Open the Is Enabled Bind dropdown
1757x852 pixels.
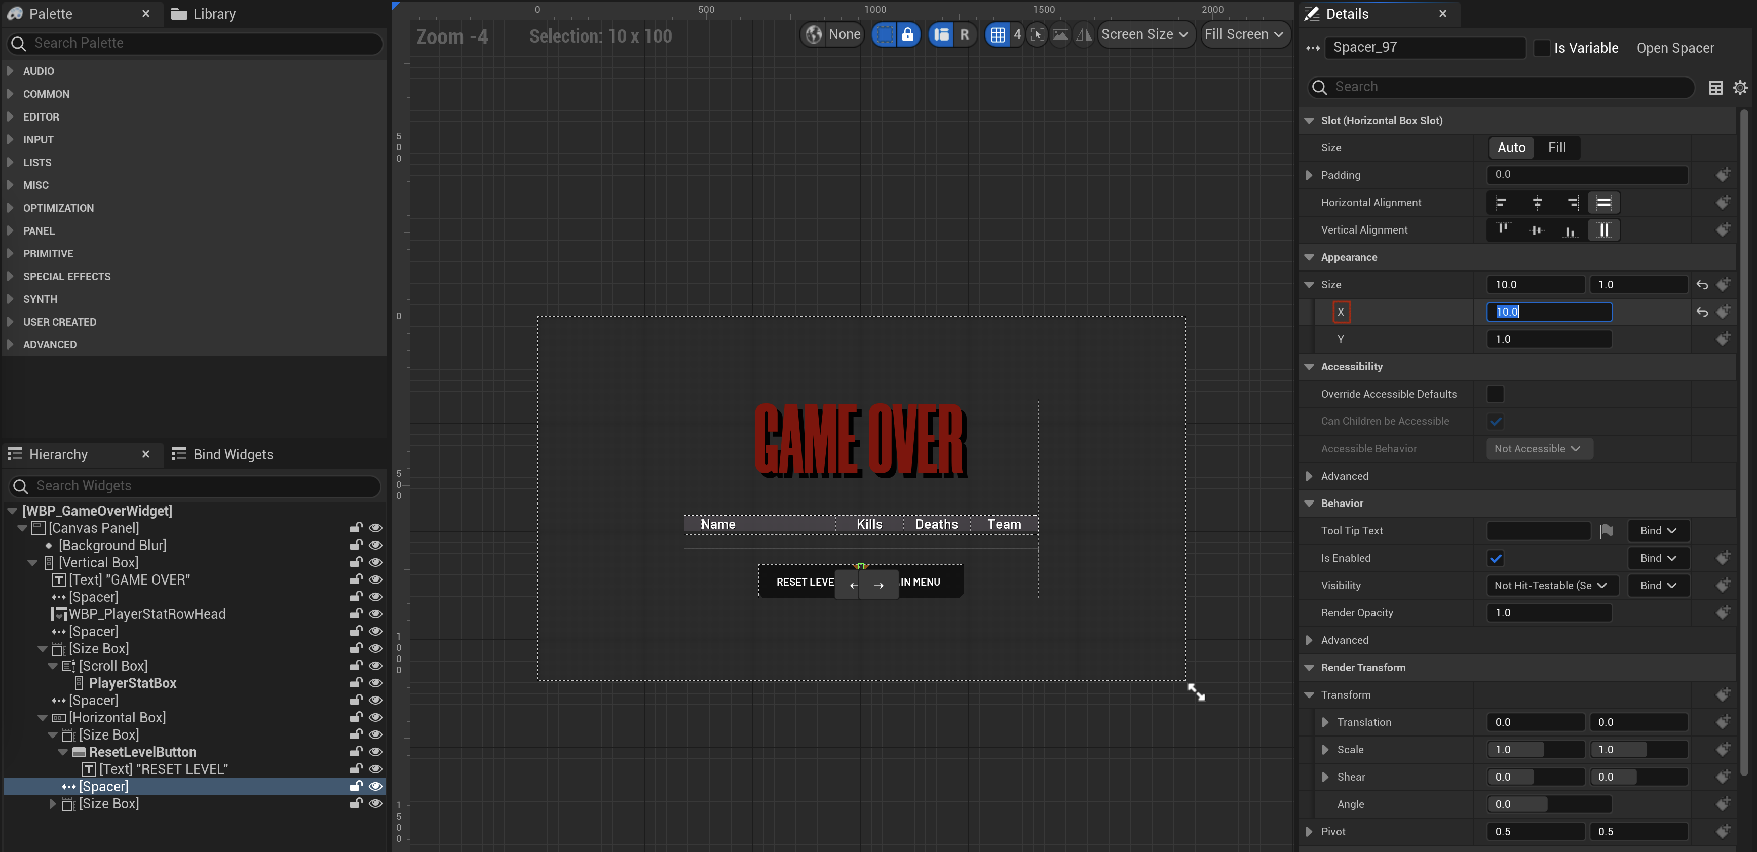[1657, 558]
